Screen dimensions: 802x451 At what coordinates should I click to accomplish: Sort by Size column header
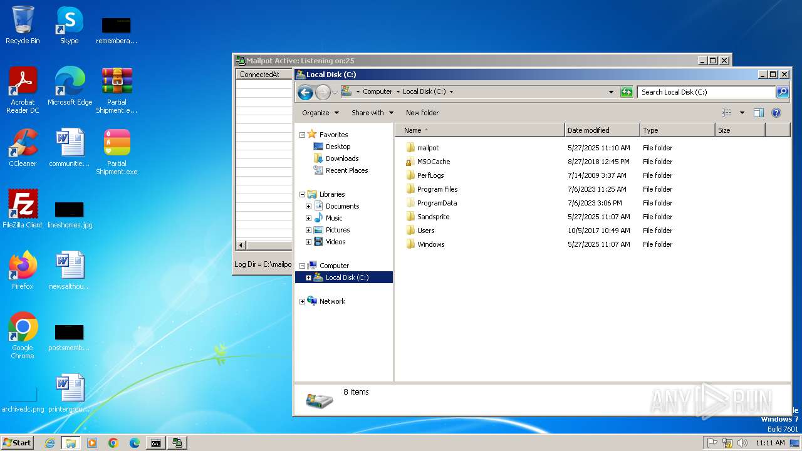740,130
